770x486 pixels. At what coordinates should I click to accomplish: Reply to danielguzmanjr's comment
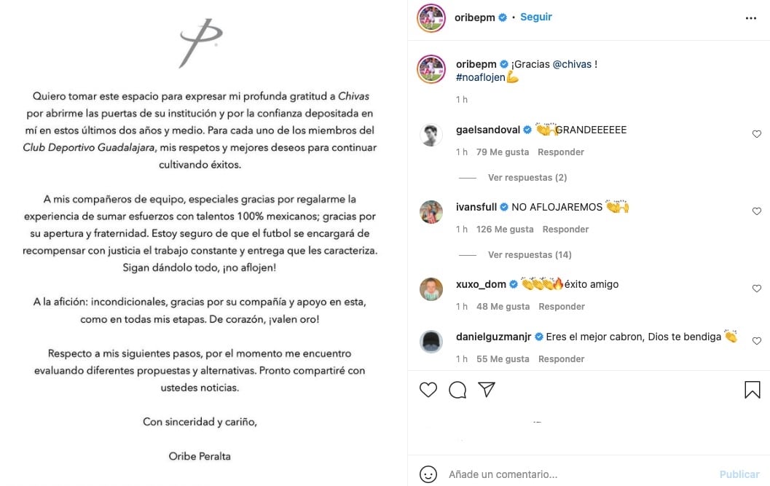(x=562, y=359)
